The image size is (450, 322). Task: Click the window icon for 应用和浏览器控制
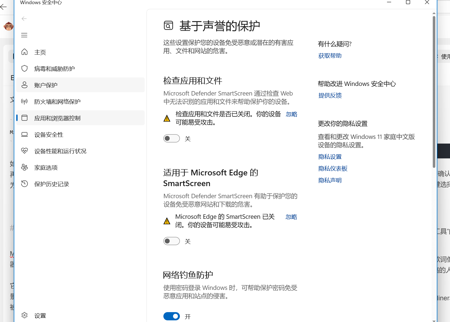(24, 118)
